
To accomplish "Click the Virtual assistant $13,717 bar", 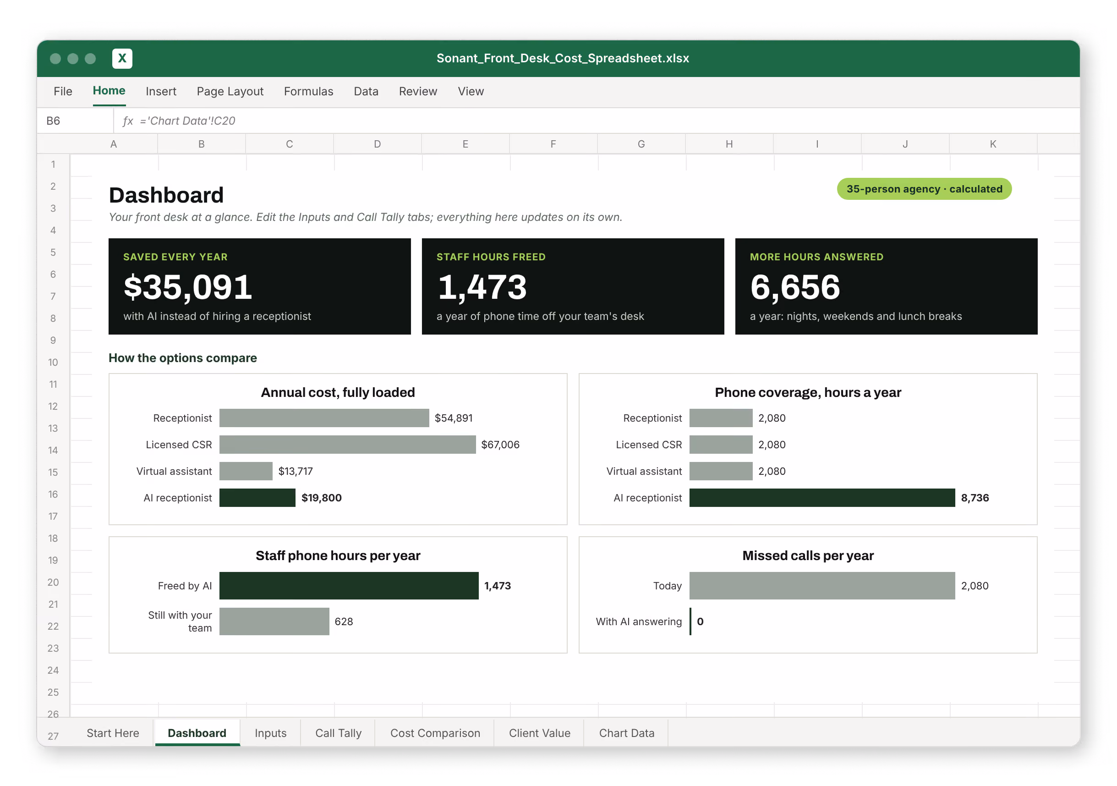I will pos(246,471).
